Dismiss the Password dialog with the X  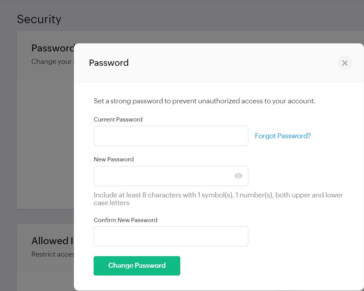point(344,63)
